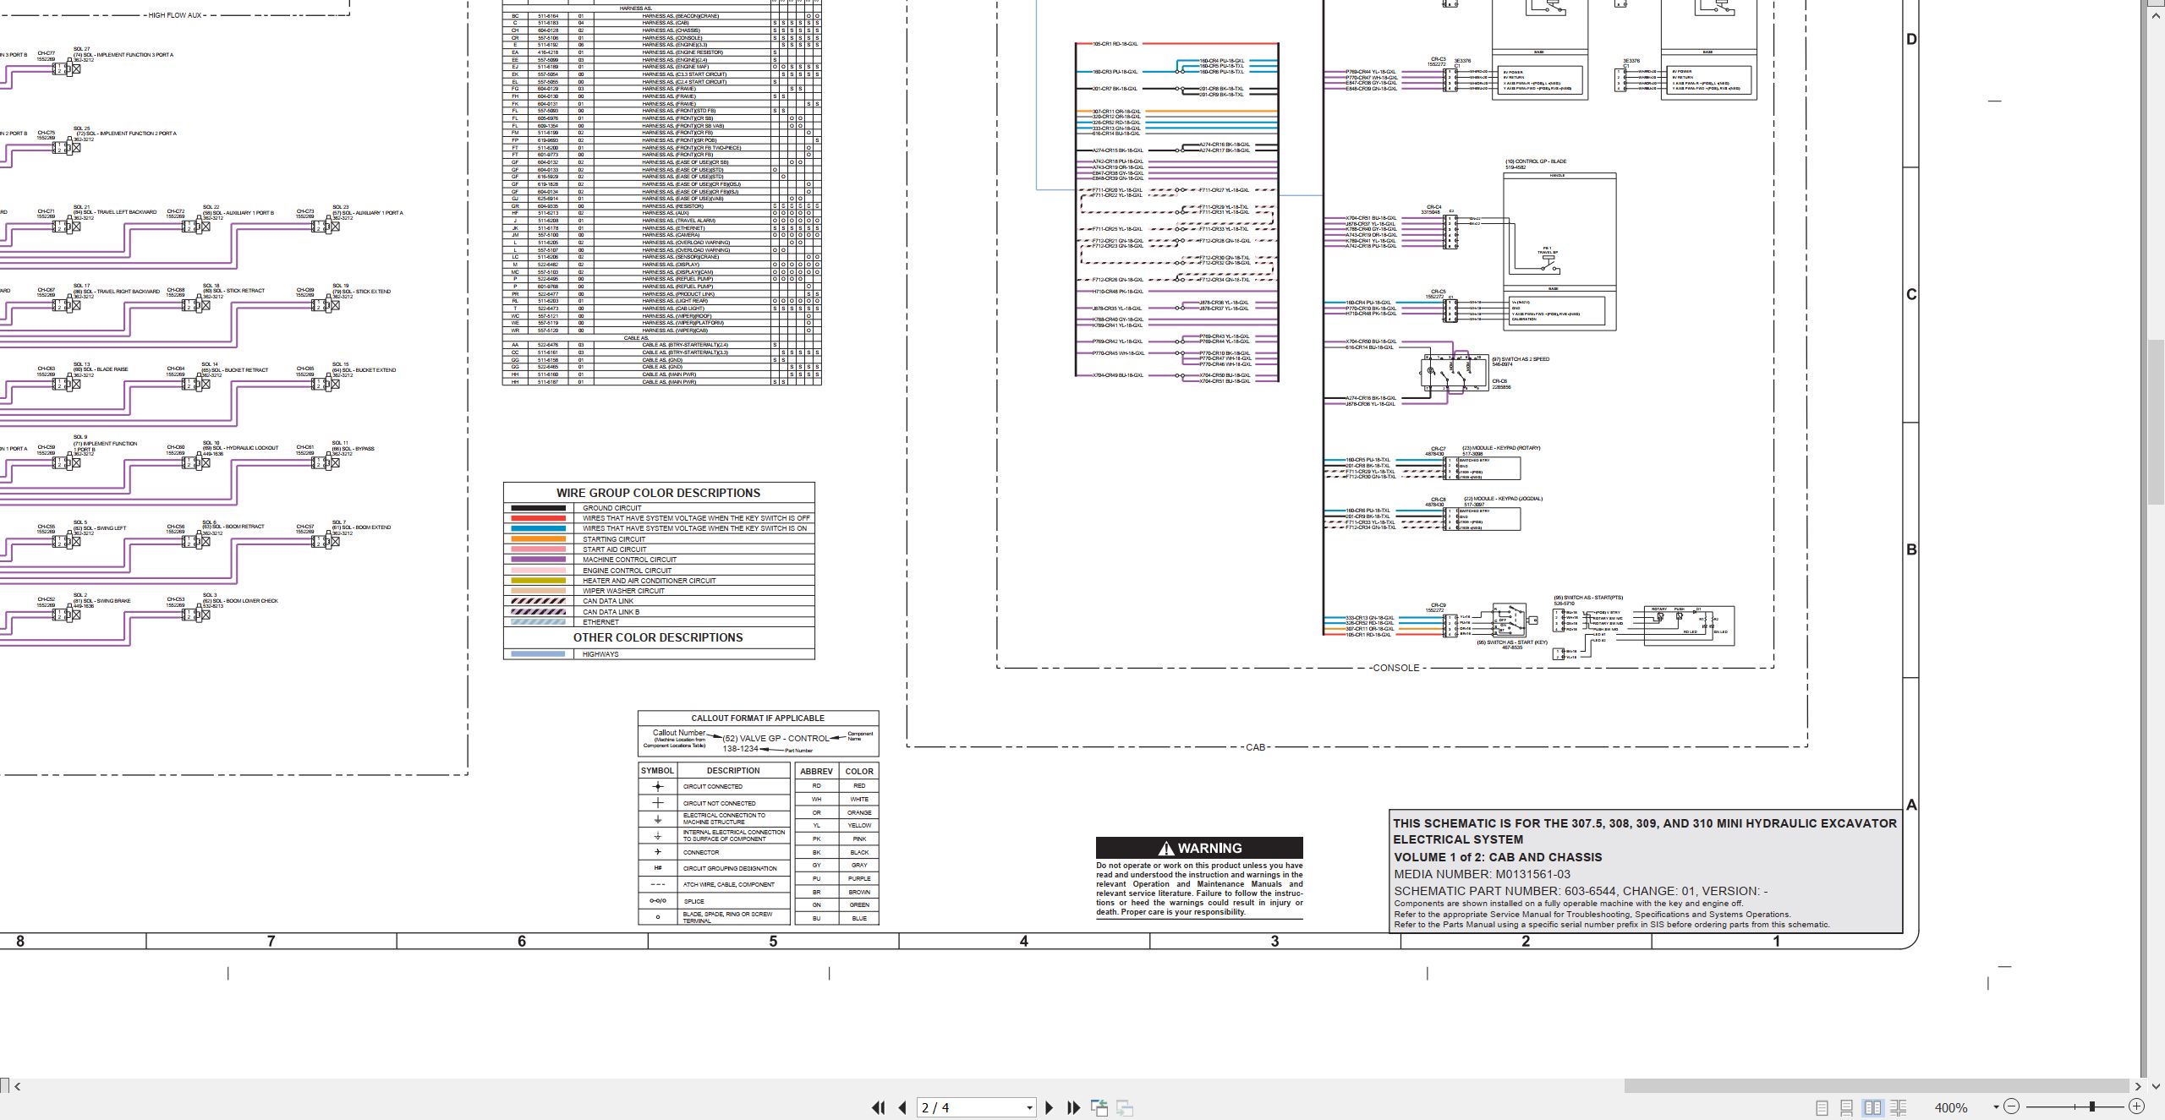Switch to continuous facing layout
This screenshot has width=2165, height=1120.
[x=1898, y=1107]
